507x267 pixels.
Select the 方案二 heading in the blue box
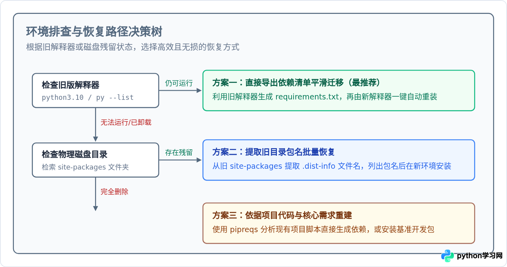click(273, 152)
